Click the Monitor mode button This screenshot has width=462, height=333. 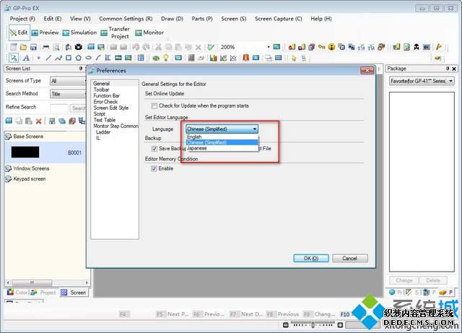tap(149, 33)
